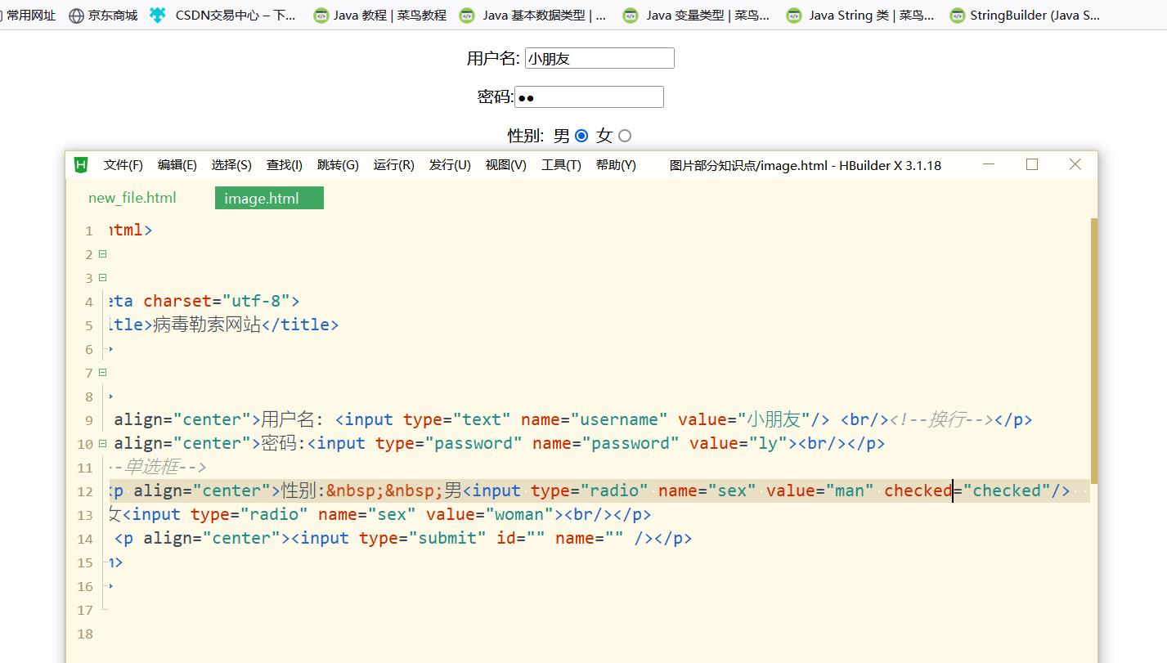Open the 运行(R) menu
Image resolution: width=1167 pixels, height=663 pixels.
(x=394, y=165)
